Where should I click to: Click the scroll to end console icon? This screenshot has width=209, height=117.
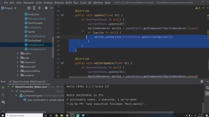(207, 93)
